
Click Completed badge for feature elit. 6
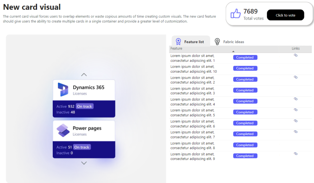(245, 123)
